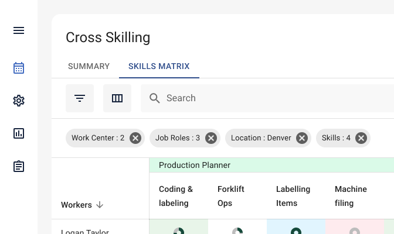Click the Coding & labeling column header

coord(176,196)
